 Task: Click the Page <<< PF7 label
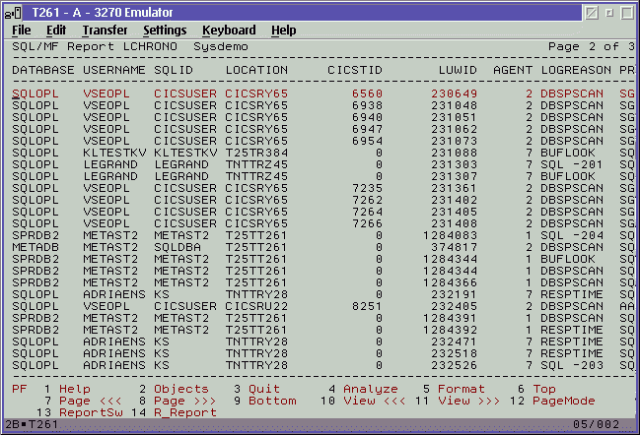pos(90,401)
